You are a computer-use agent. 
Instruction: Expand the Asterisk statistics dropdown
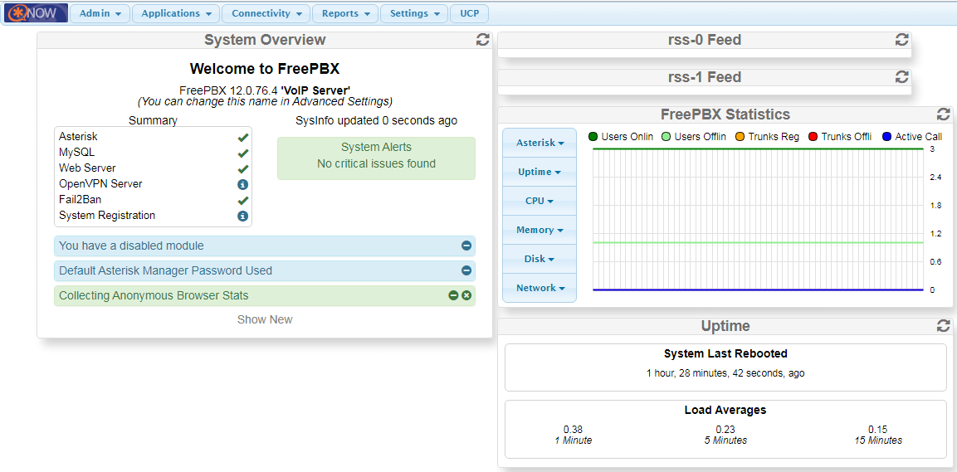tap(540, 143)
